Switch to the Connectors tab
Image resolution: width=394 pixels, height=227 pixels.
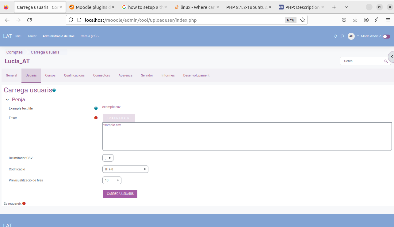click(101, 75)
